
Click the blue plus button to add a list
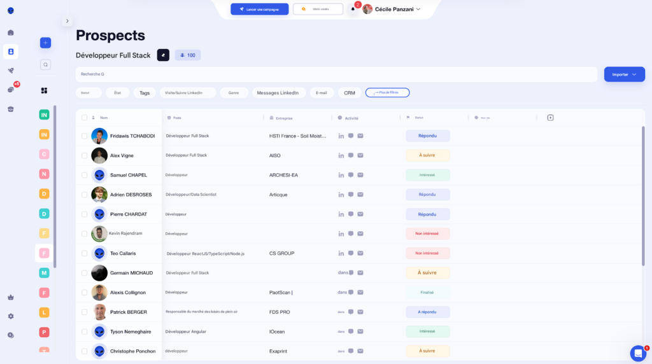tap(45, 43)
